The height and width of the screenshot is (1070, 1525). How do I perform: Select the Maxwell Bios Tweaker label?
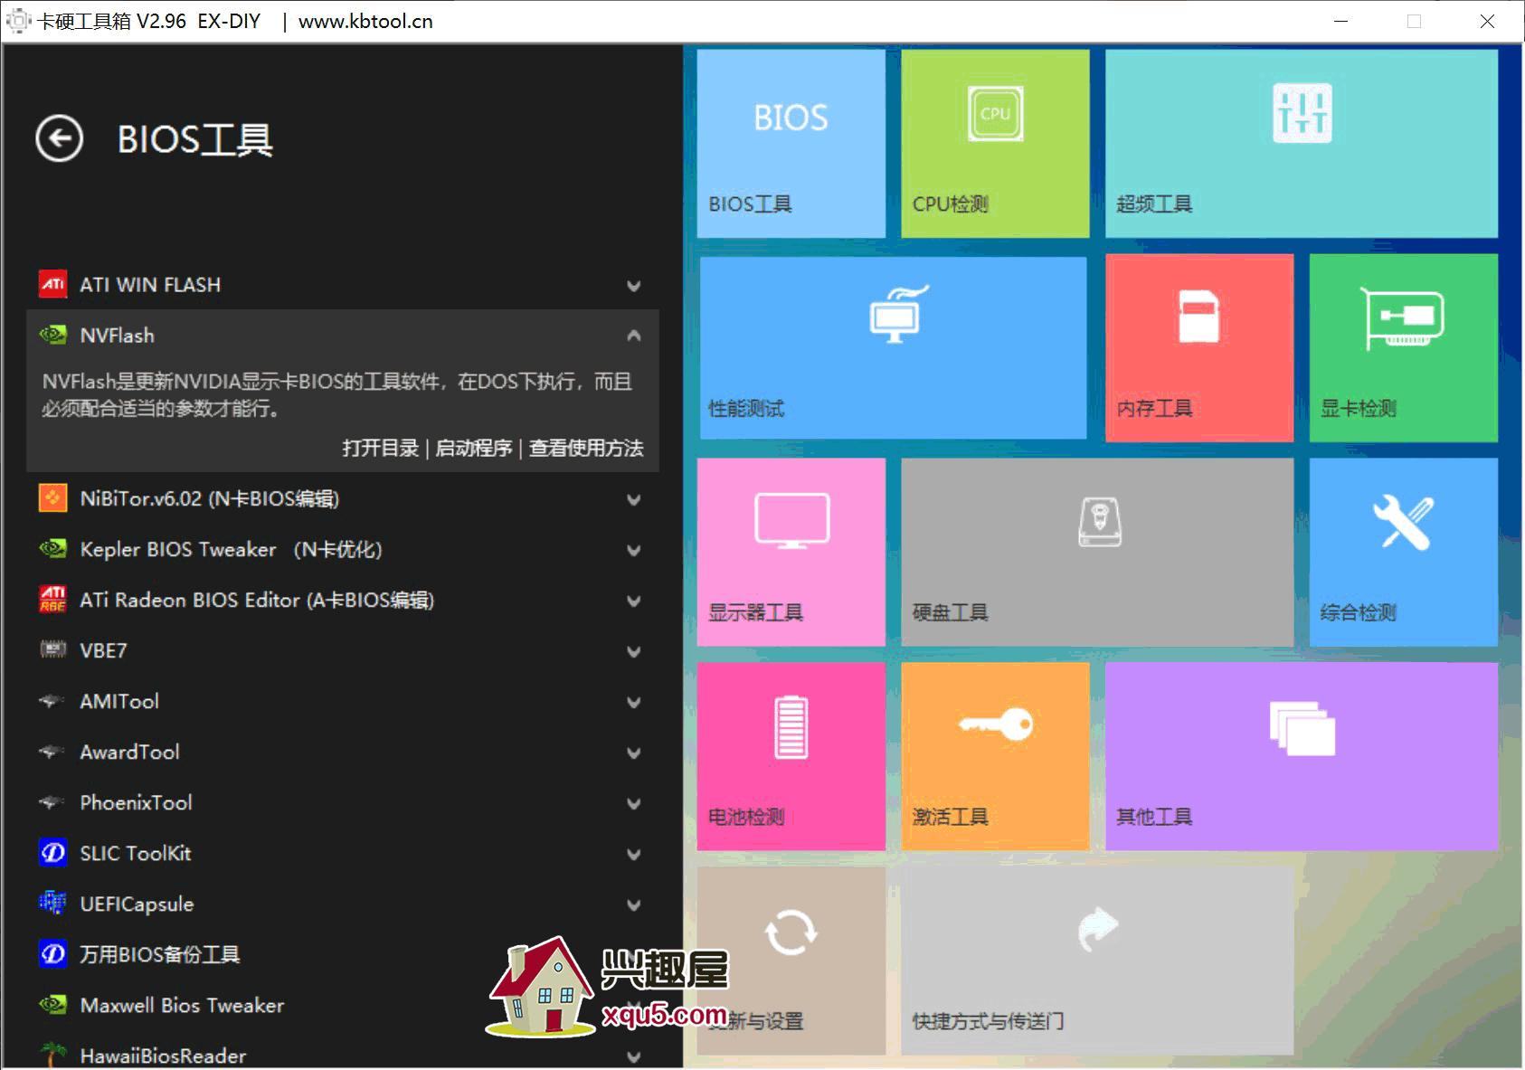(182, 1005)
